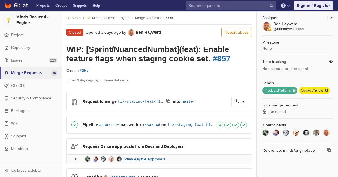Click the Issues count badge 223

(x=53, y=60)
